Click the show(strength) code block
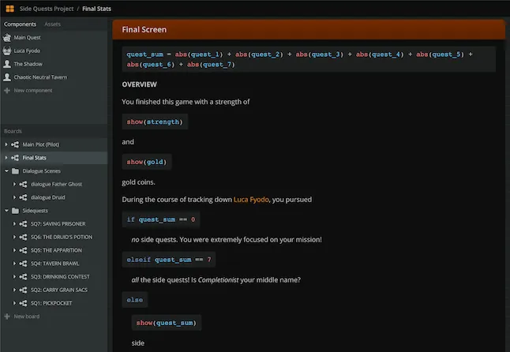The image size is (510, 352). pos(155,122)
